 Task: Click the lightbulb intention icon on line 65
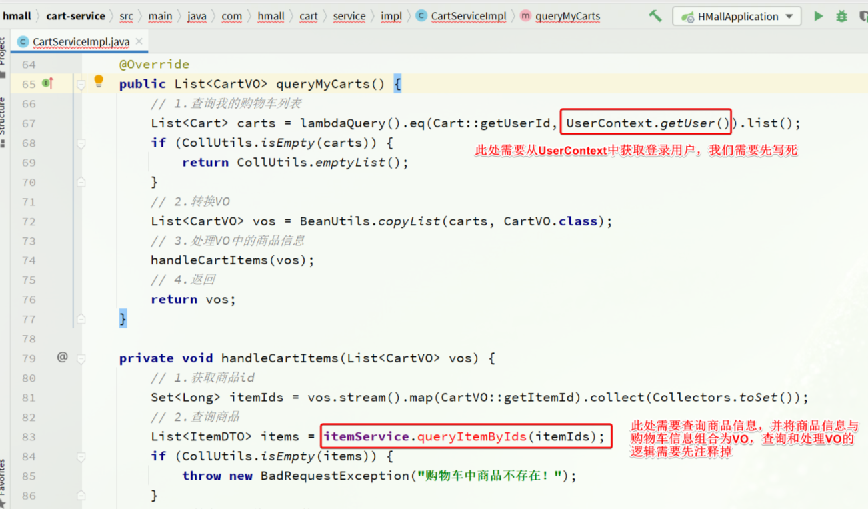click(x=99, y=81)
